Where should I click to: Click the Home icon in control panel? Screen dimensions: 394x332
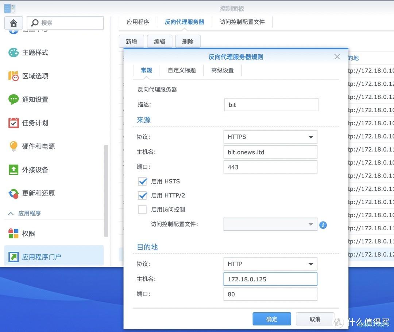point(13,23)
